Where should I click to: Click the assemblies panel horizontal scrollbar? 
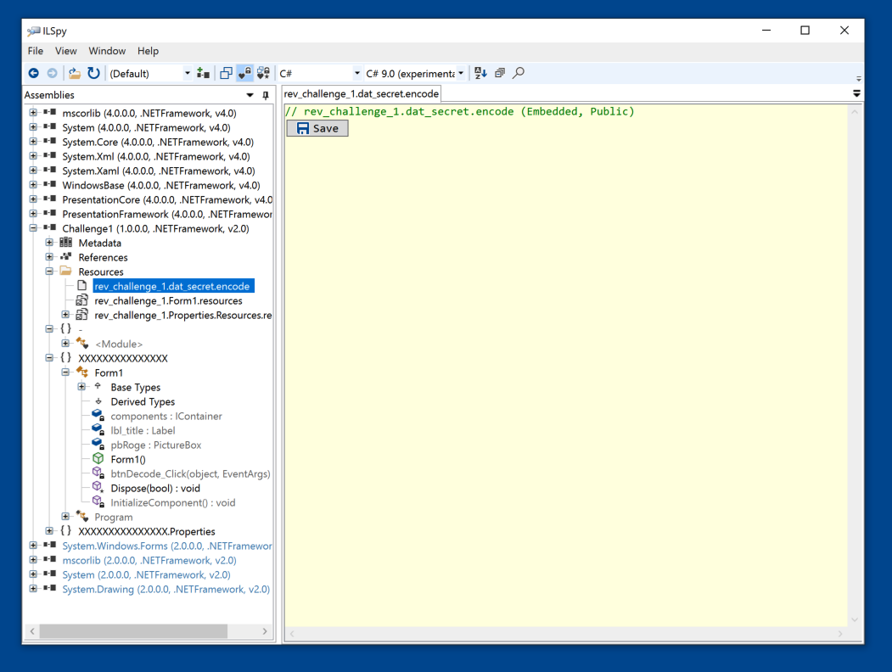tap(133, 631)
